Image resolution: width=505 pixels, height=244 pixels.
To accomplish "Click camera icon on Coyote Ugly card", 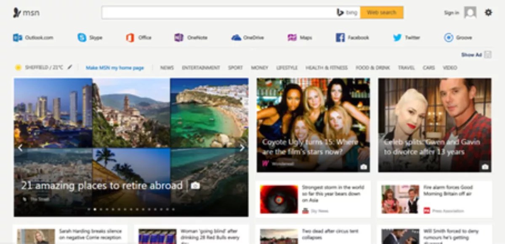I will click(364, 167).
